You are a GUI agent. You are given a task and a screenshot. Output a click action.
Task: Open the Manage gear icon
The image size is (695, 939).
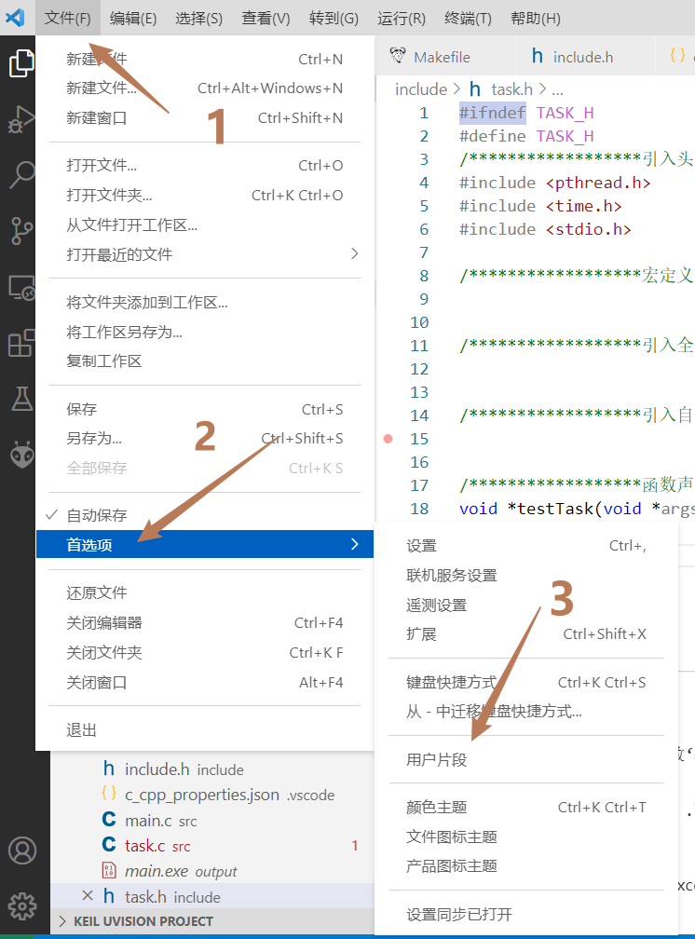click(22, 906)
